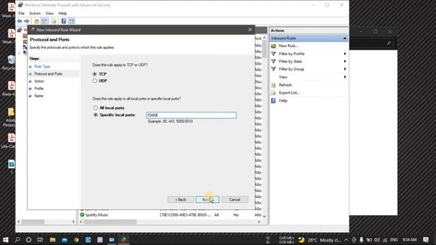The width and height of the screenshot is (436, 245).
Task: Expand the View submenu arrow
Action: click(x=345, y=77)
